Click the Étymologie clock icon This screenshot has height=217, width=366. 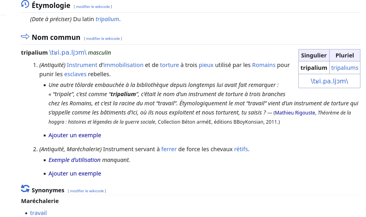[25, 4]
